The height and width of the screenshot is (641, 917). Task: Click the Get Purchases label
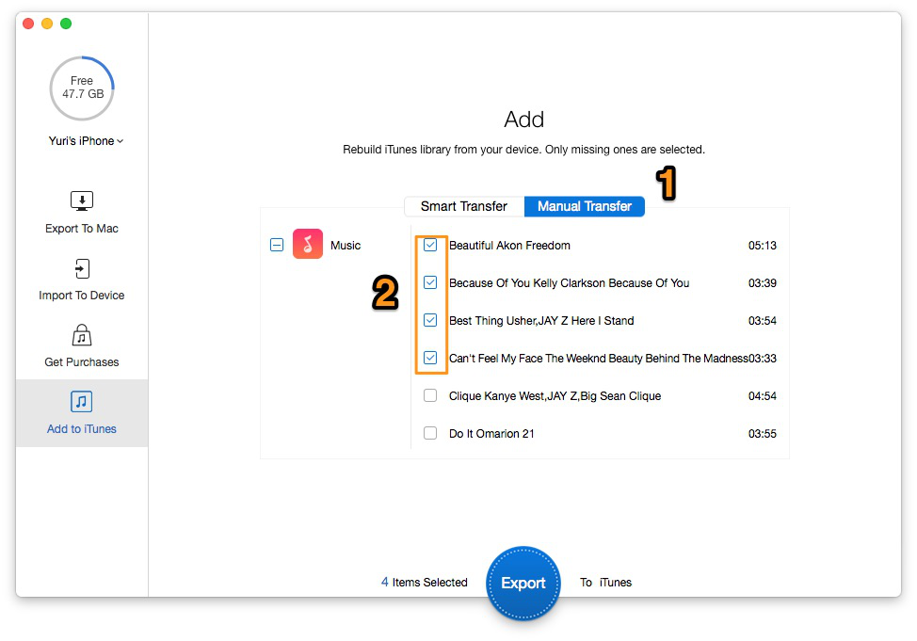[x=82, y=362]
